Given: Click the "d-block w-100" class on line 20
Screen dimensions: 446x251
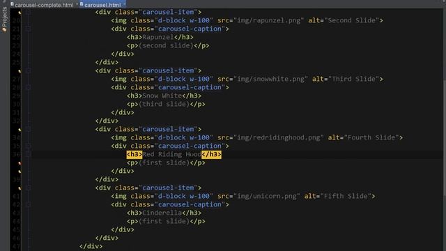Looking at the screenshot, I should [184, 20].
